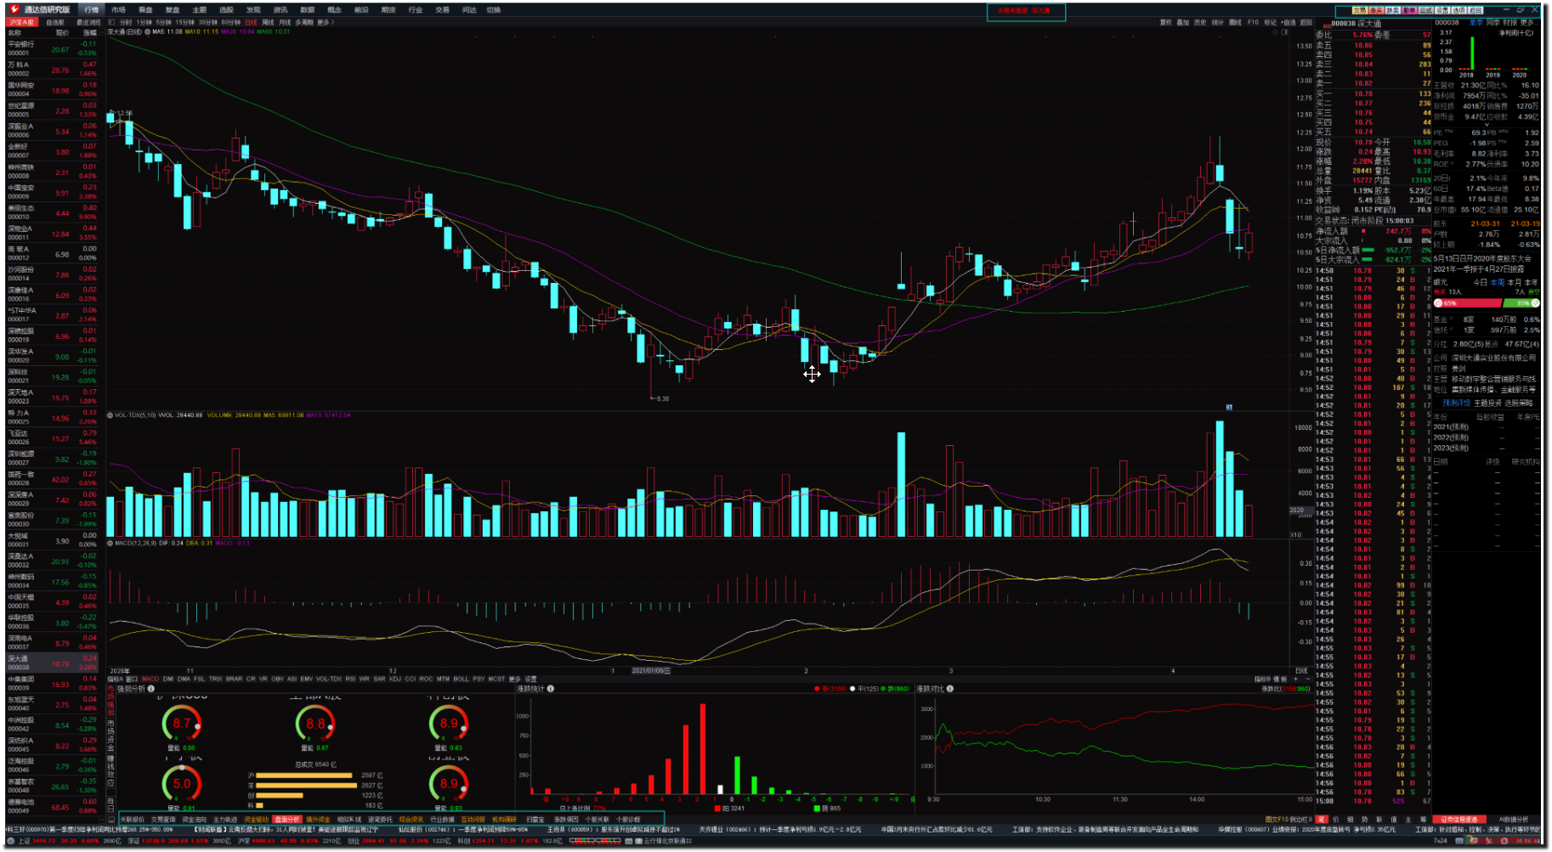
Task: Select the 日线 daily period
Action: tap(251, 22)
